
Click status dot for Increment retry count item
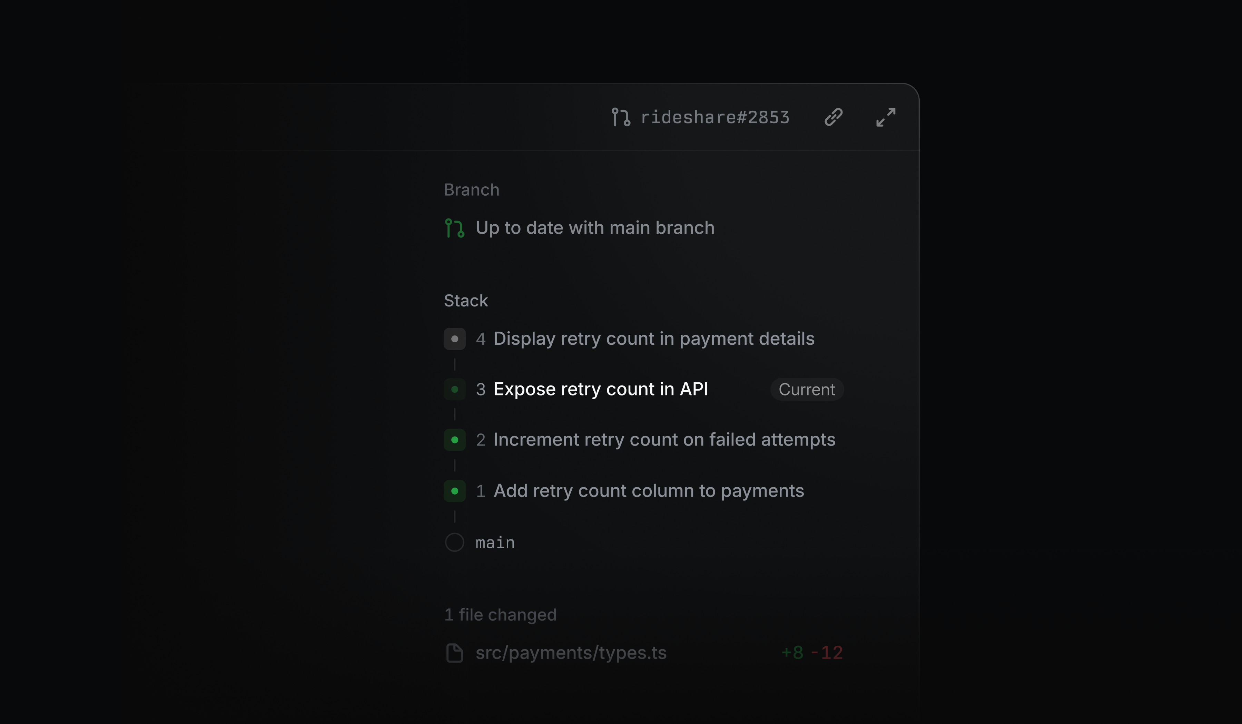coord(454,440)
